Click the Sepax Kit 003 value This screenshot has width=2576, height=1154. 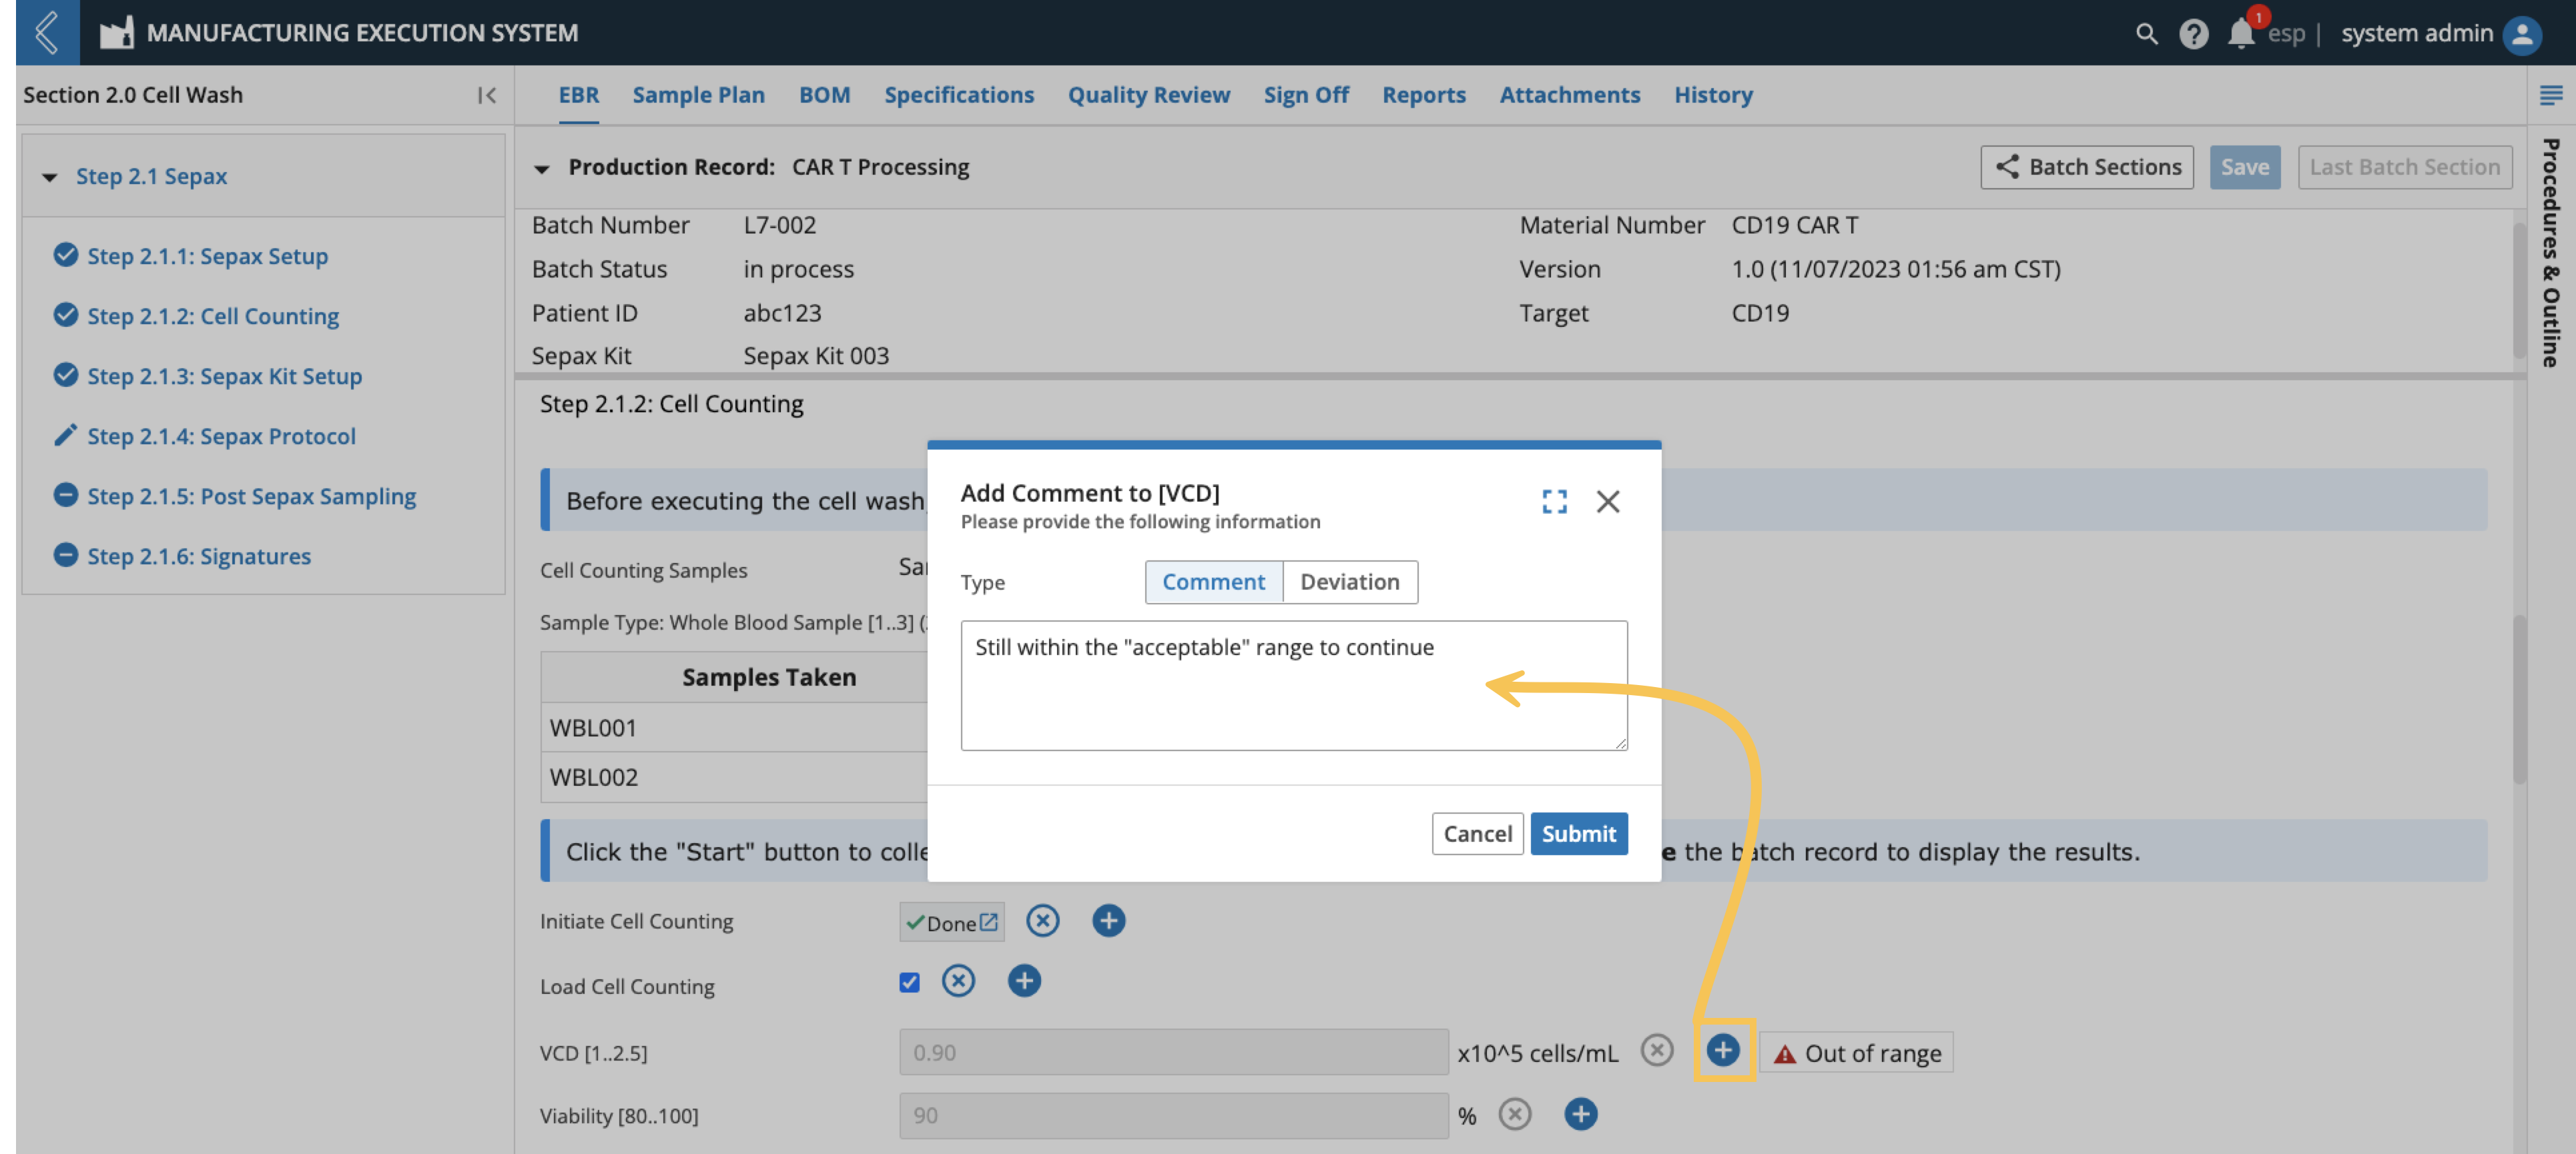[x=815, y=356]
